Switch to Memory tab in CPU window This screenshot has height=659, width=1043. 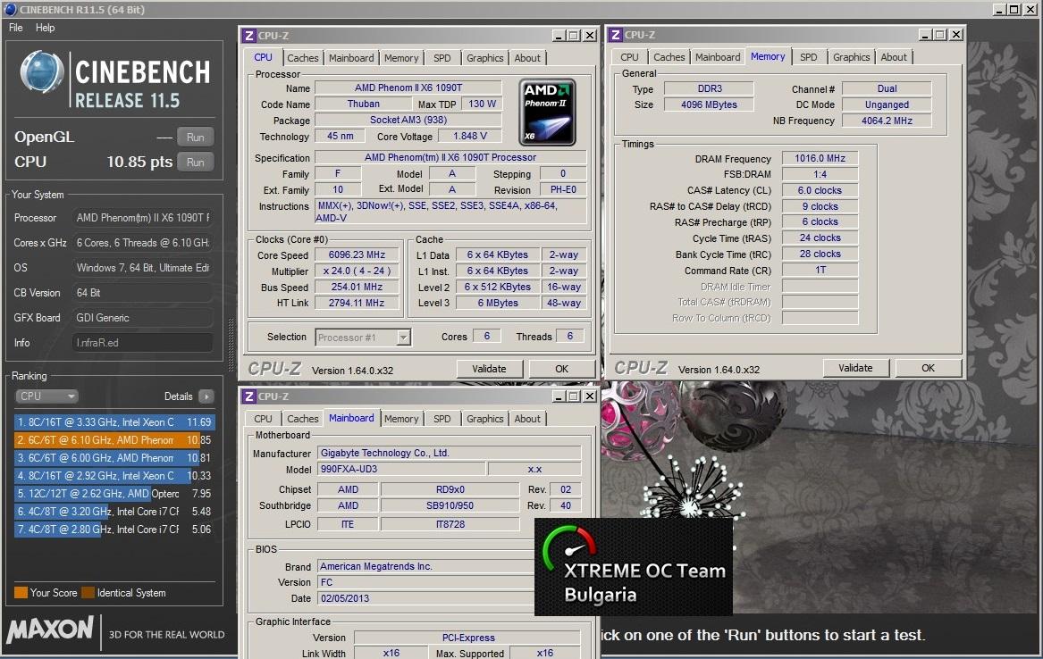point(401,58)
